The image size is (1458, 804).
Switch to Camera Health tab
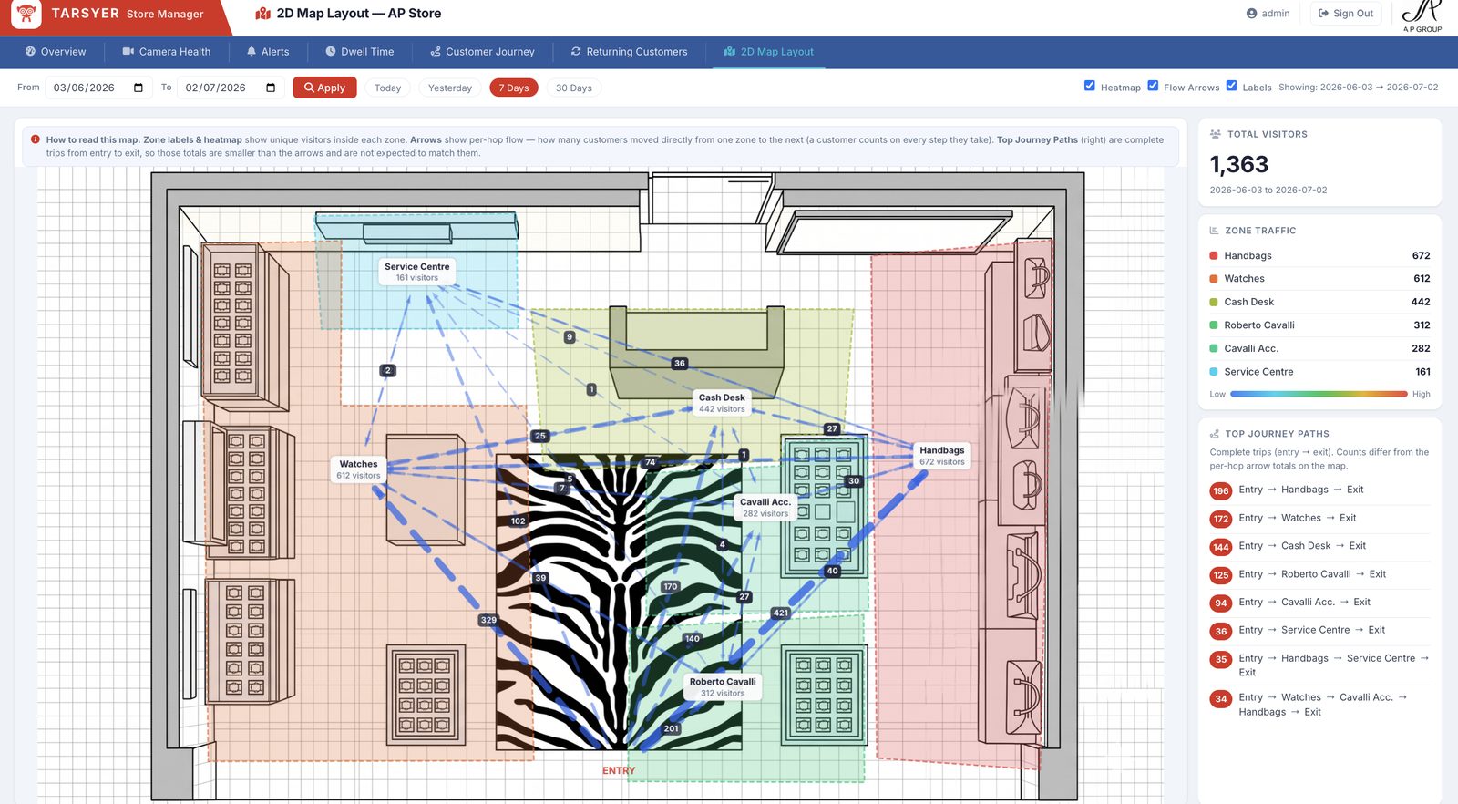coord(167,52)
